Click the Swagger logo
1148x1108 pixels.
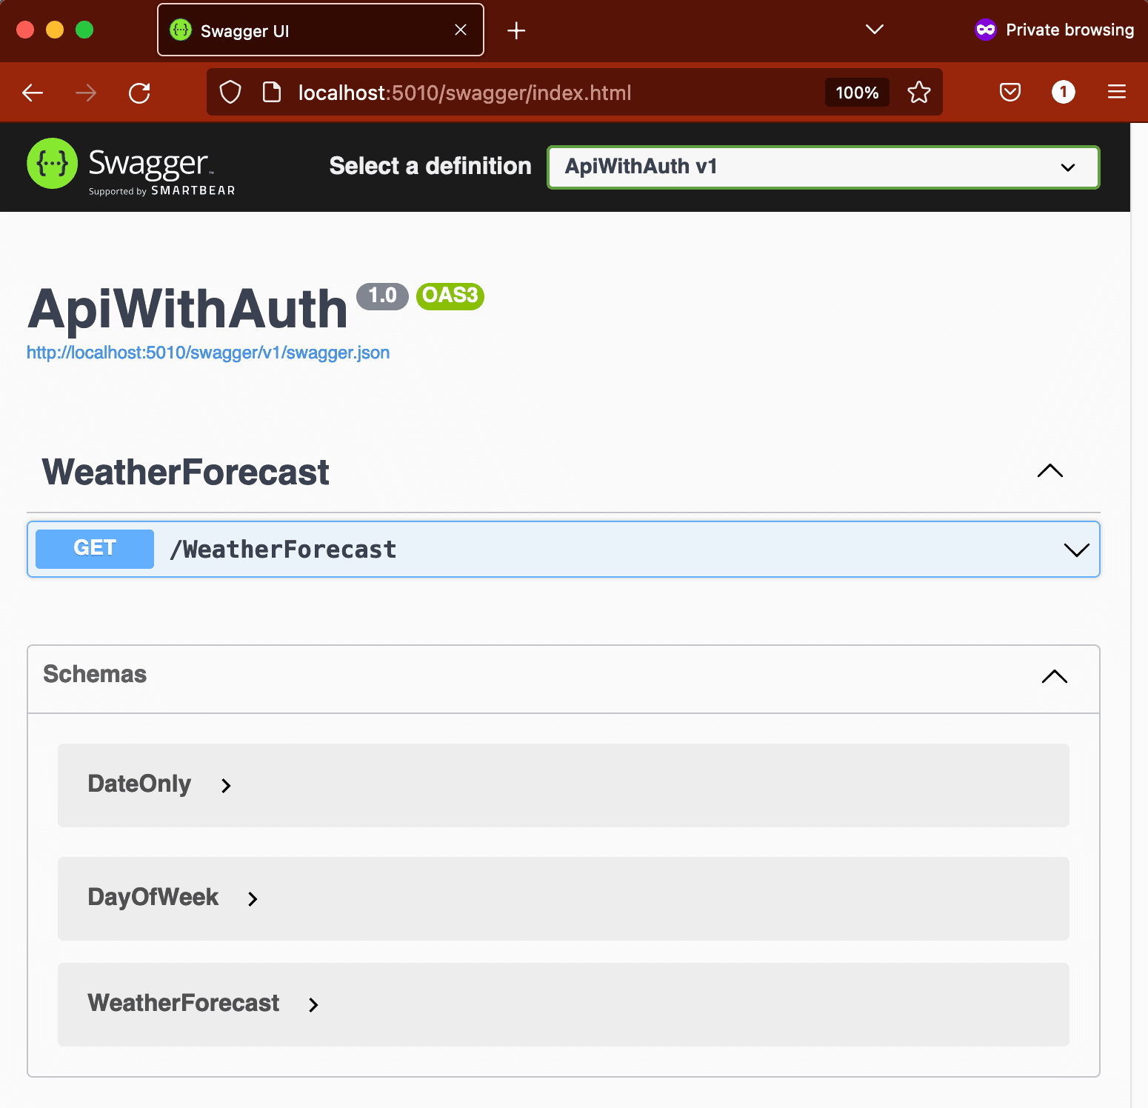click(x=131, y=167)
